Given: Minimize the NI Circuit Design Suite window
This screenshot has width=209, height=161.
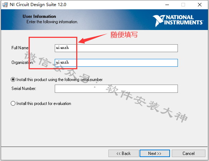Looking at the screenshot, I should pos(167,5).
